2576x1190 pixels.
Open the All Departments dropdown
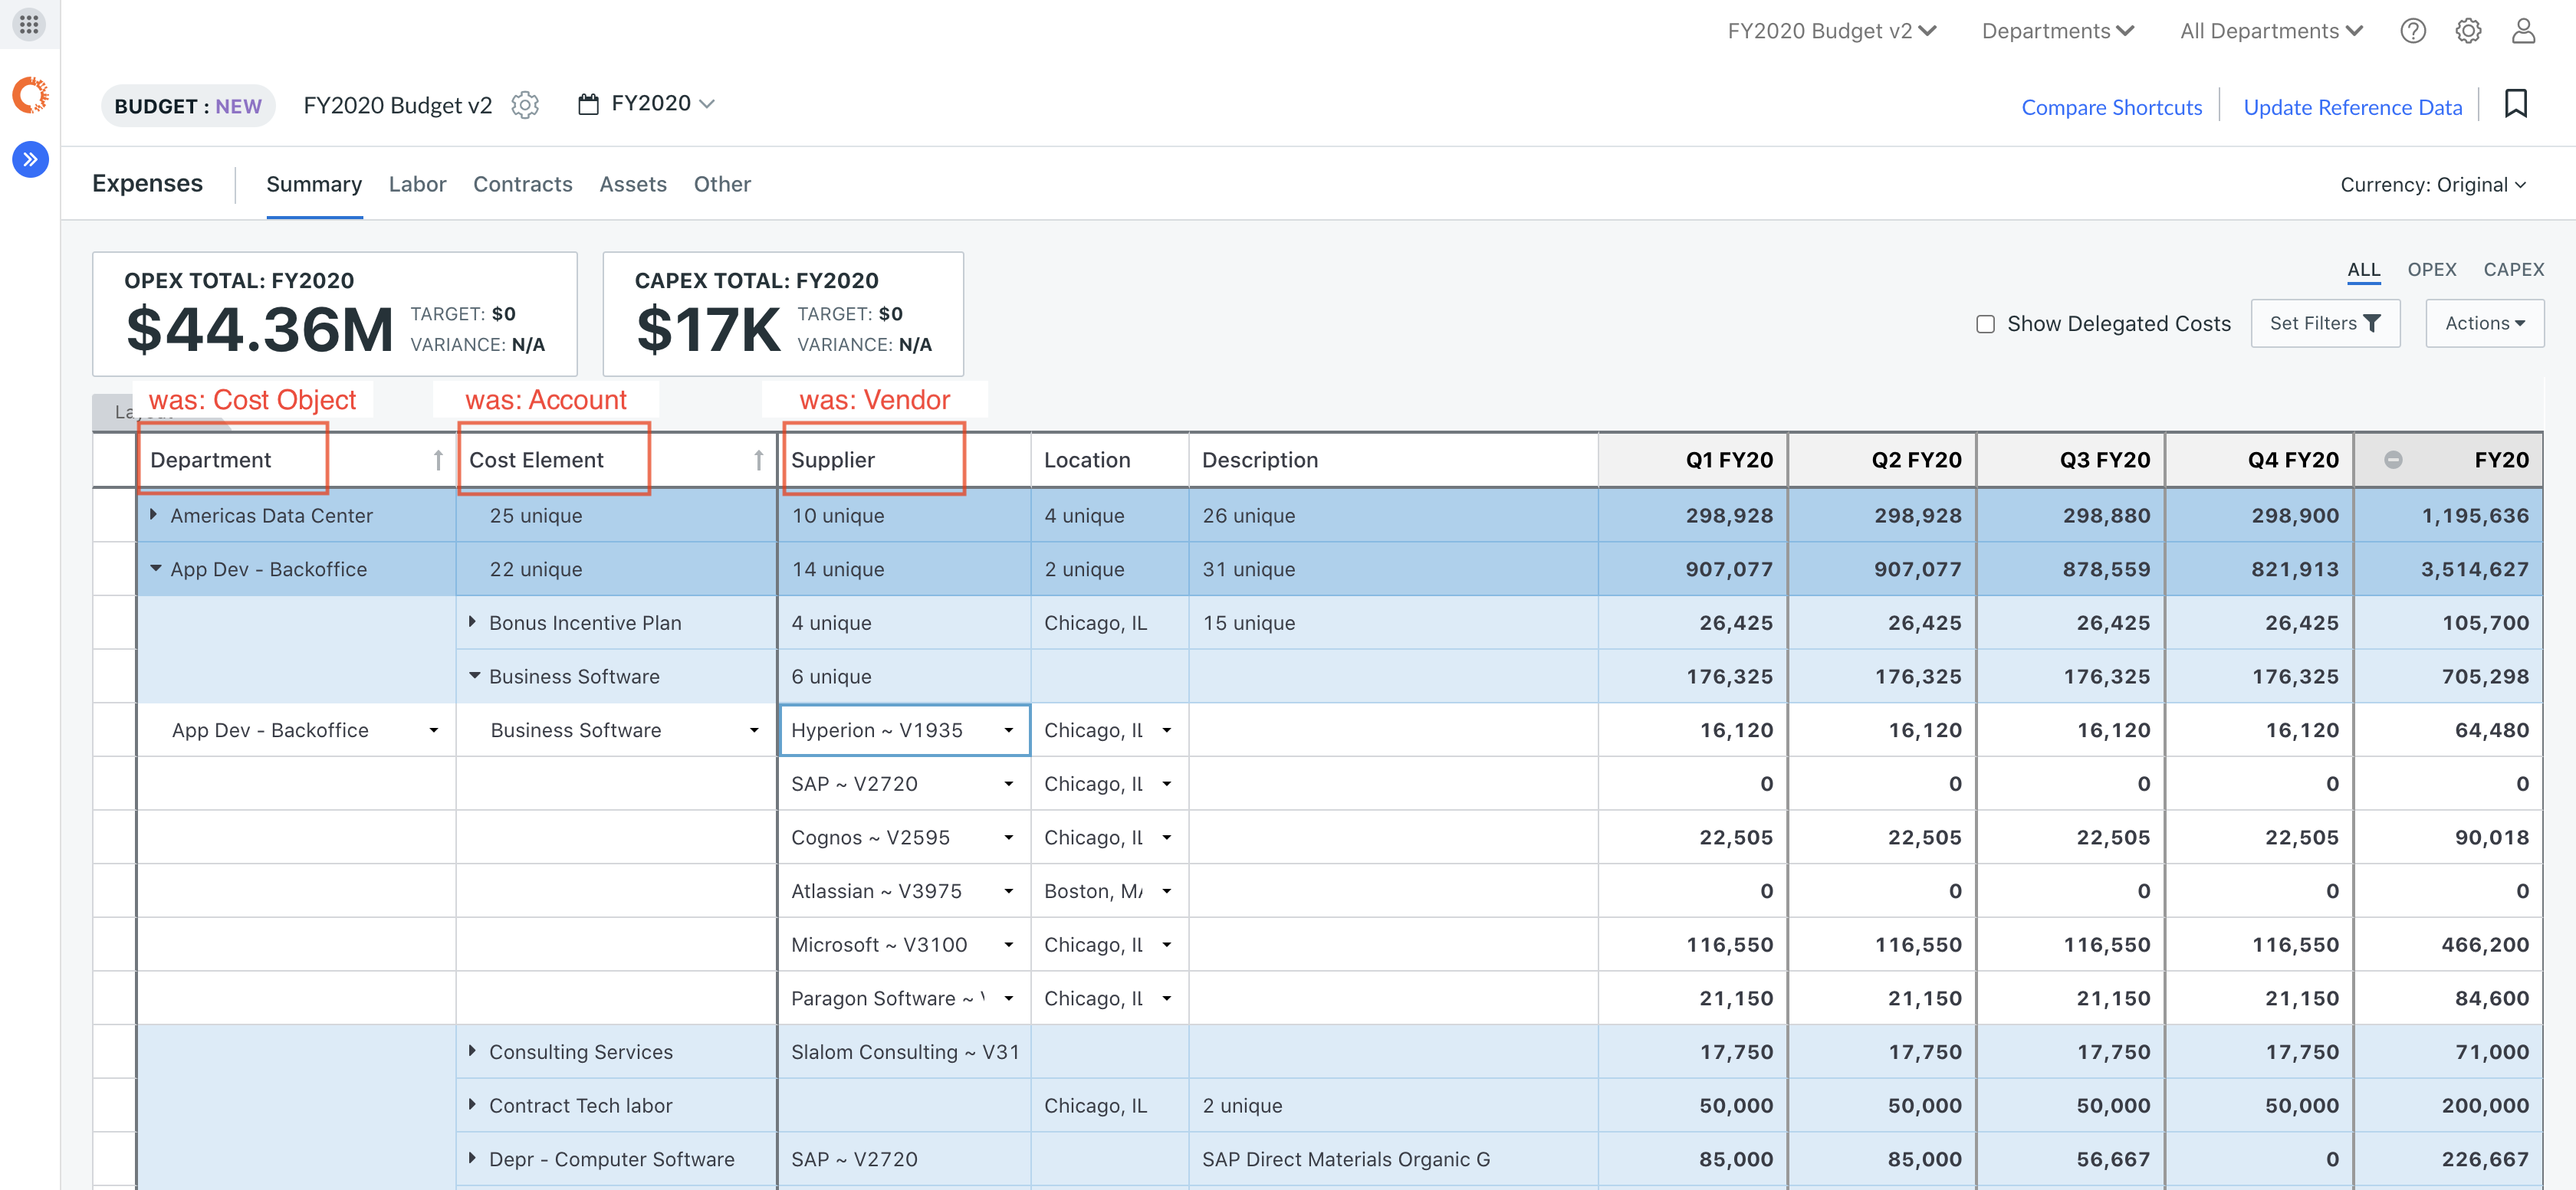pyautogui.click(x=2271, y=31)
